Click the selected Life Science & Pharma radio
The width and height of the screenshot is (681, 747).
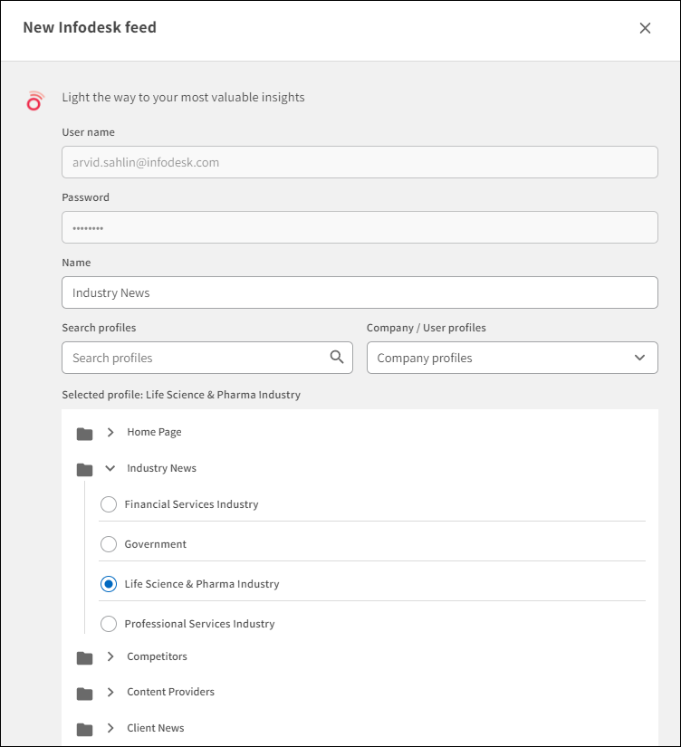coord(109,584)
